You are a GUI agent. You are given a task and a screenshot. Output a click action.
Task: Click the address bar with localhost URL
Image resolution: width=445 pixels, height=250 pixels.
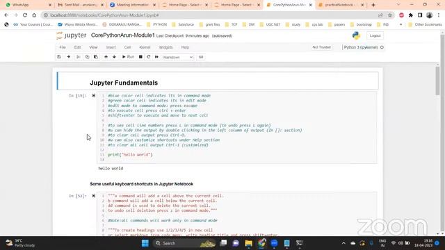[210, 15]
